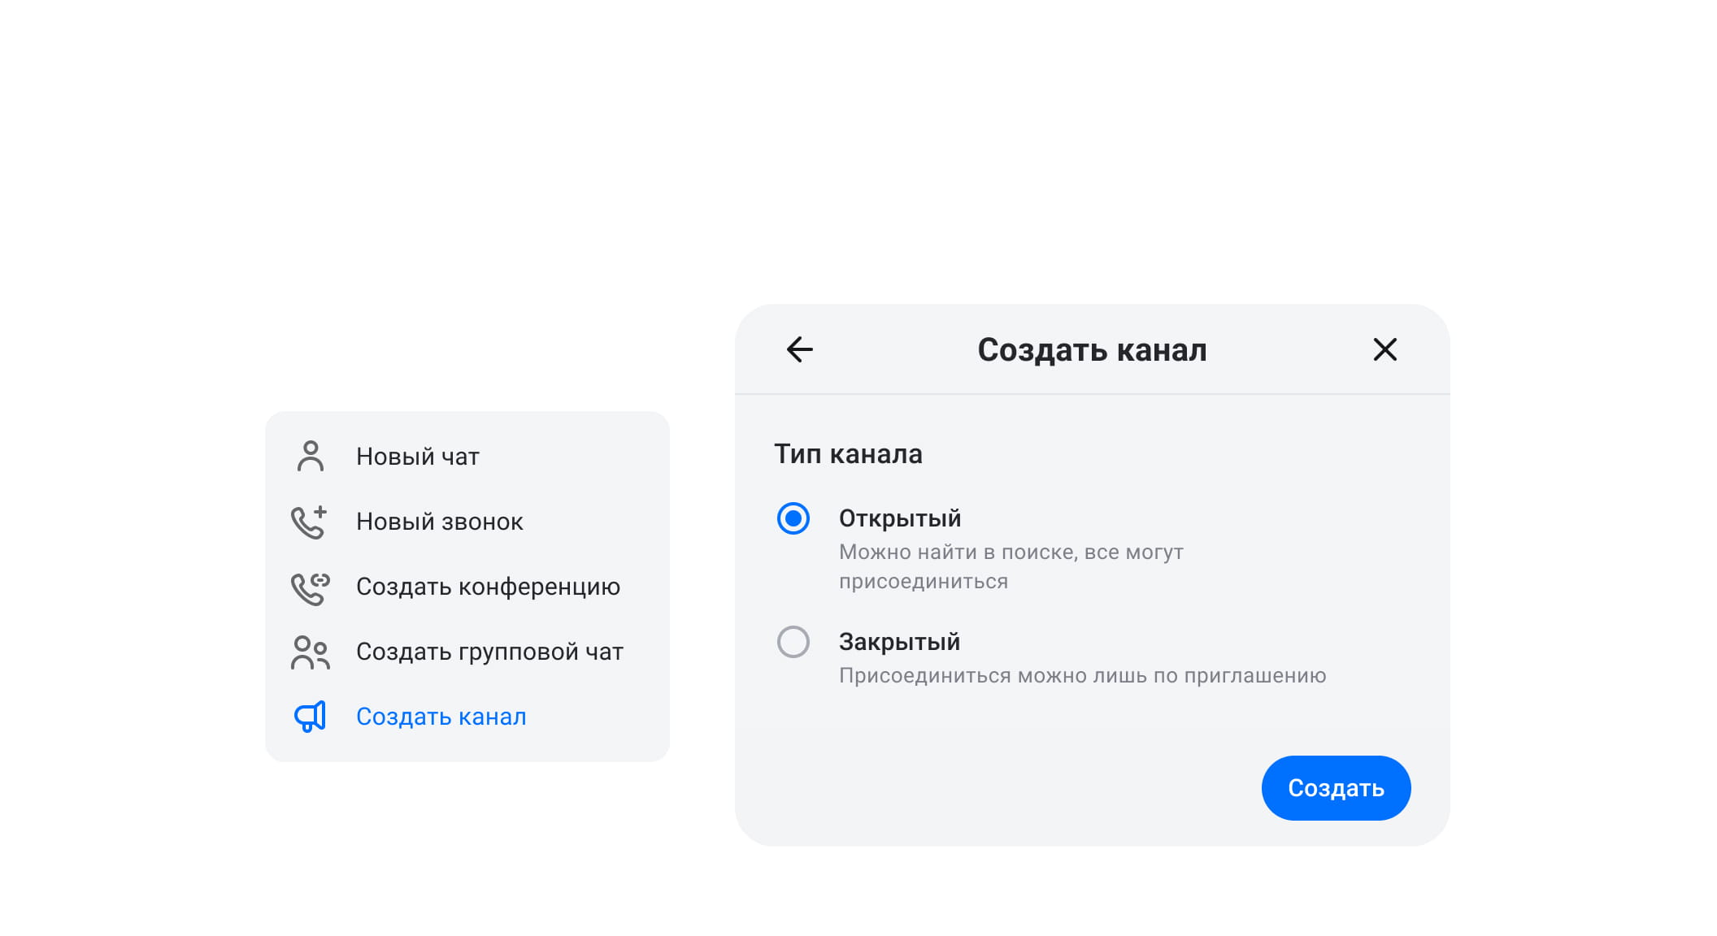1717x936 pixels.
Task: Click the Открытый option label
Action: tap(899, 518)
